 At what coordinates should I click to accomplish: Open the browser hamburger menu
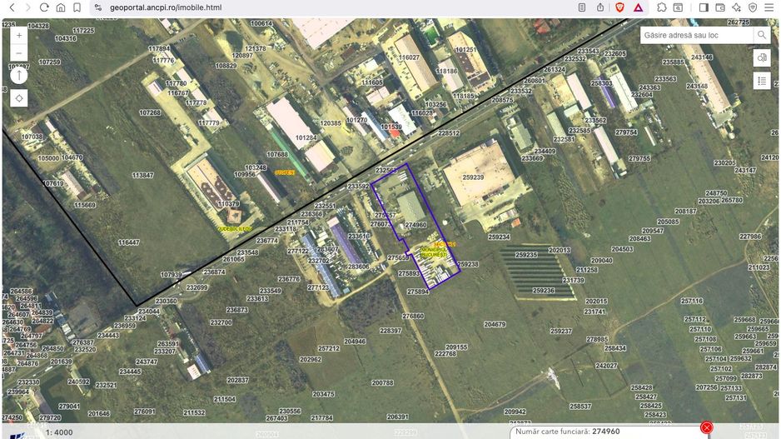[769, 7]
